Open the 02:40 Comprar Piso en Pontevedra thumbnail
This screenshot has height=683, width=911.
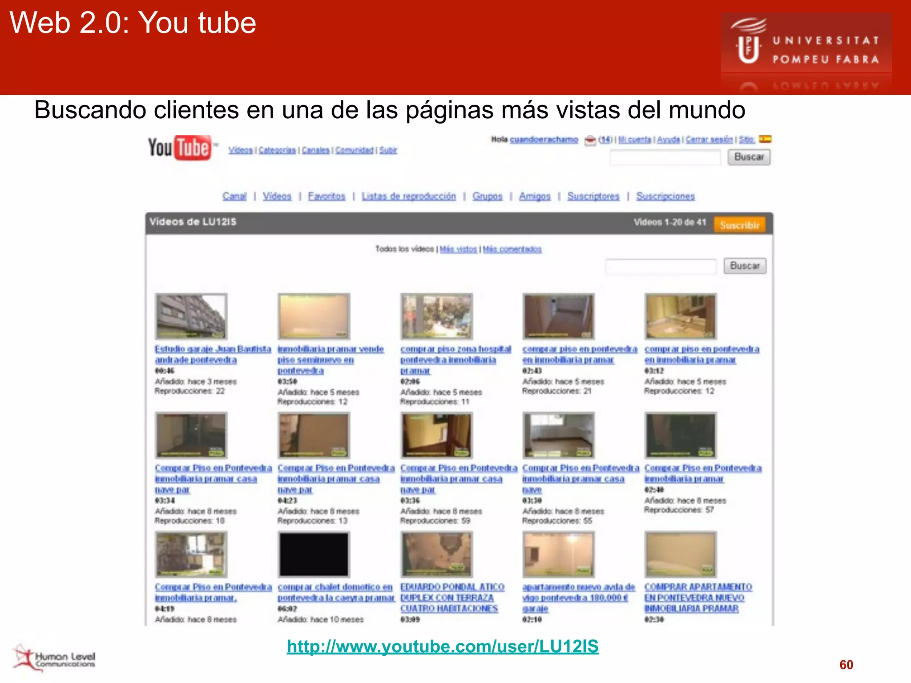coord(681,435)
